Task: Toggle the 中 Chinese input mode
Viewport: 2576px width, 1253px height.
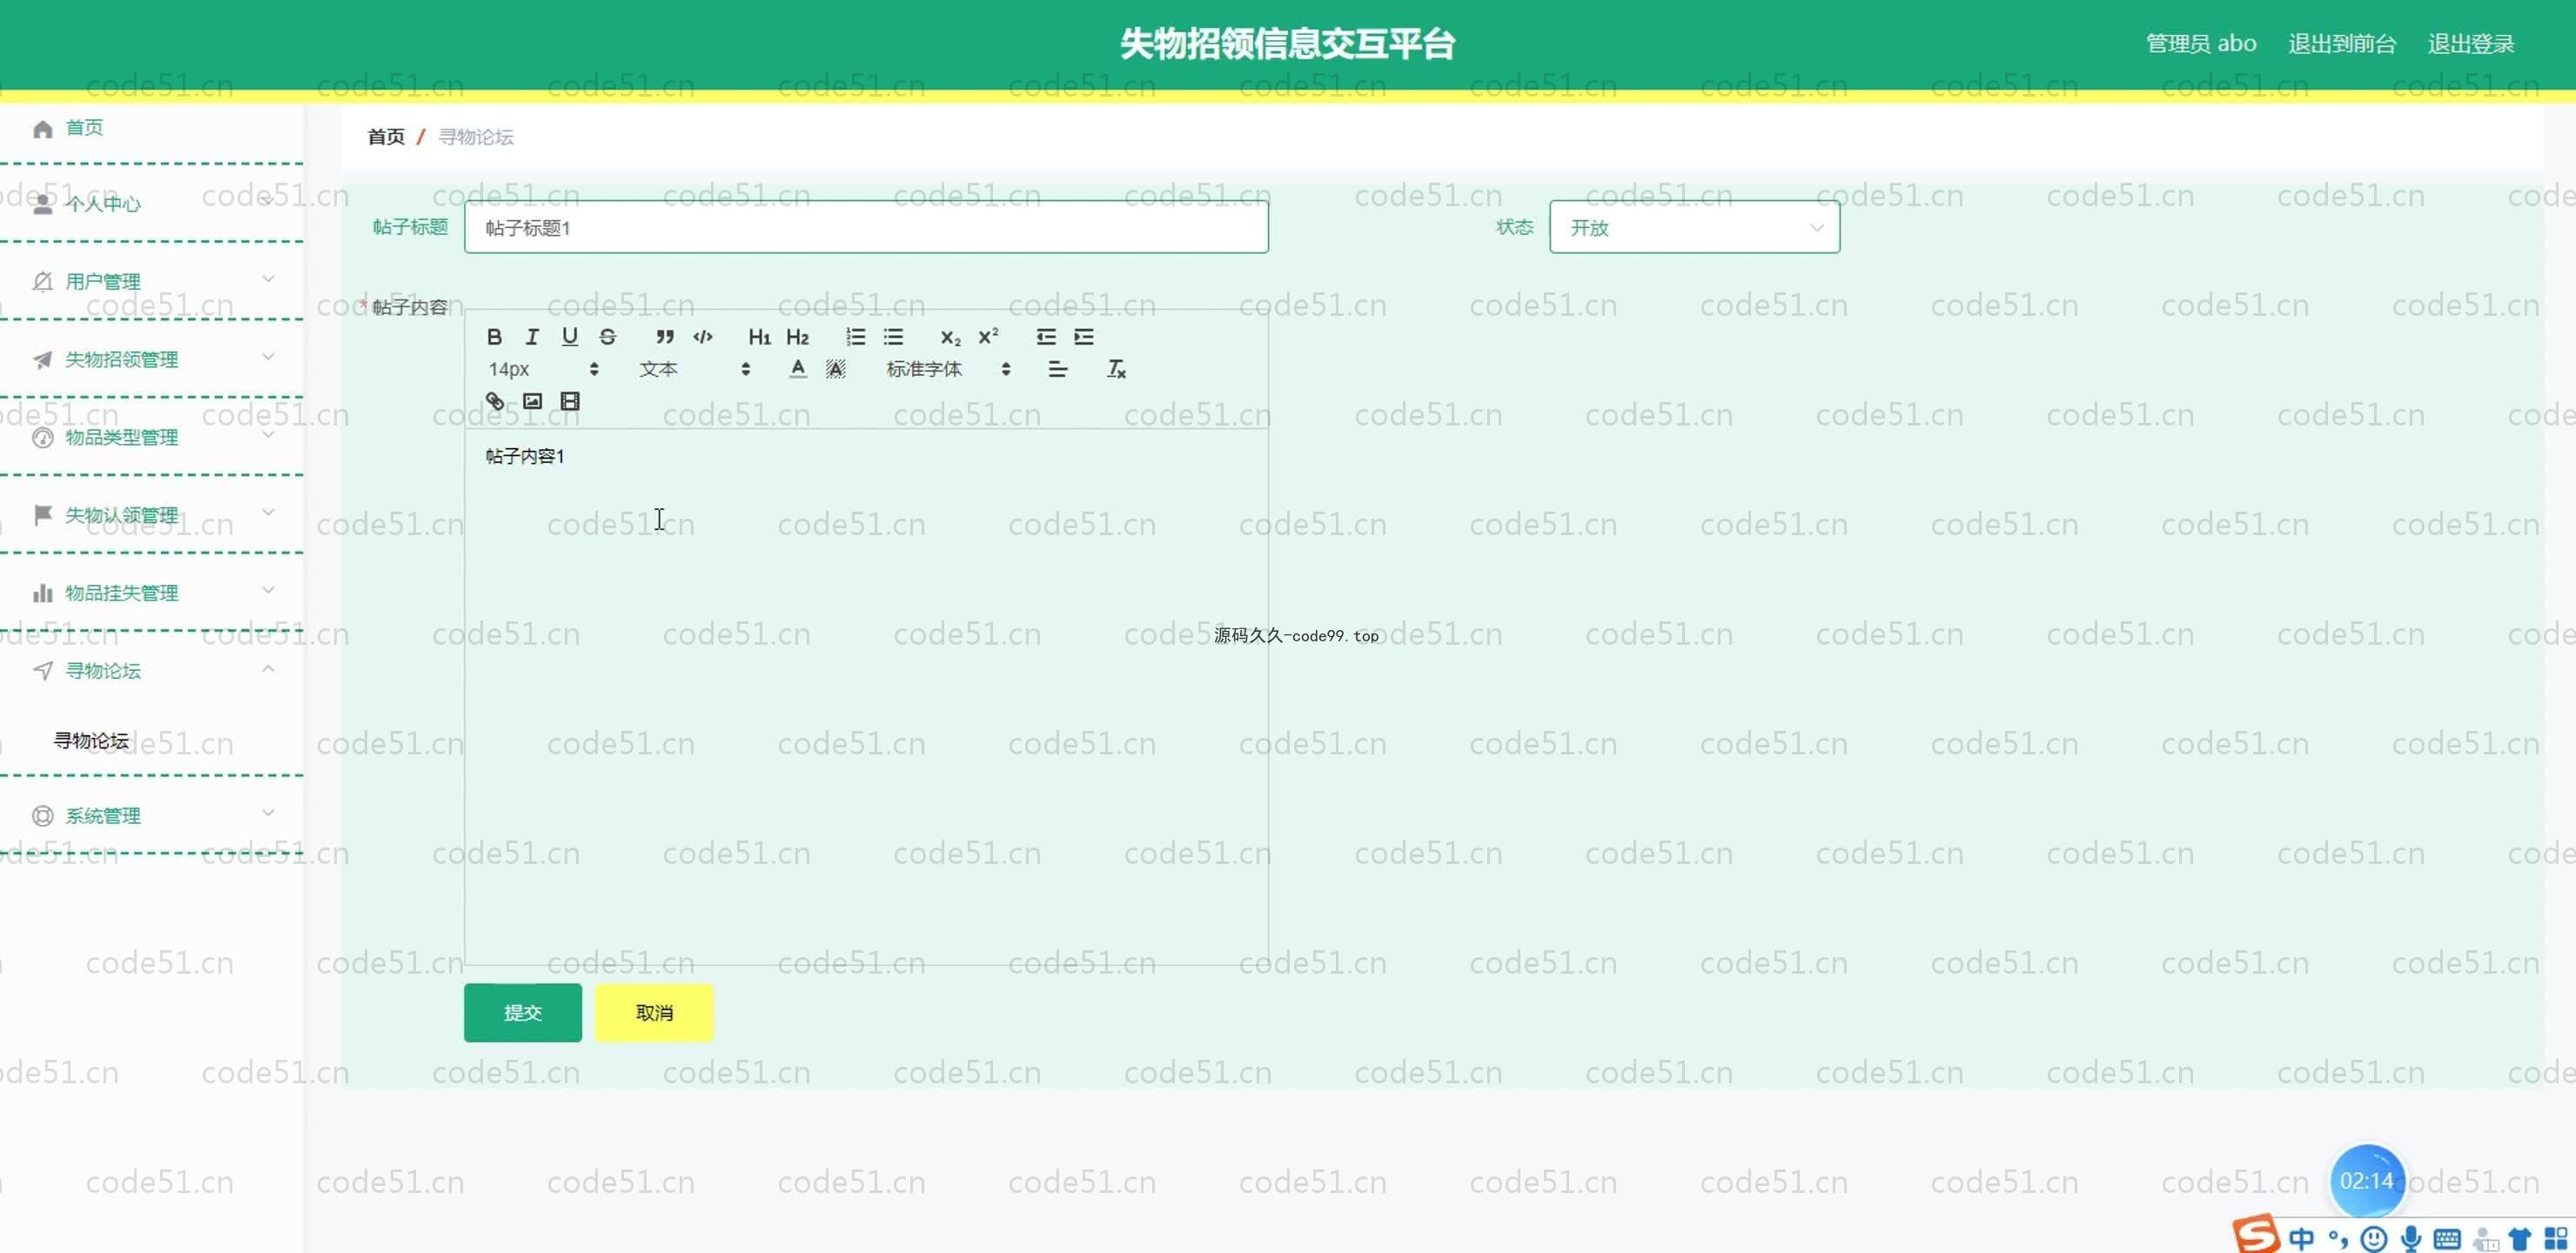Action: click(2301, 1239)
